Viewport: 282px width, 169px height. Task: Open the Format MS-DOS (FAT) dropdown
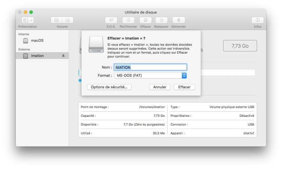click(150, 75)
